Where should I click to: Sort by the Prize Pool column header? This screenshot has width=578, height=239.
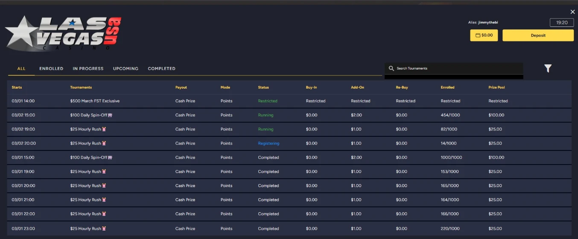tap(496, 87)
